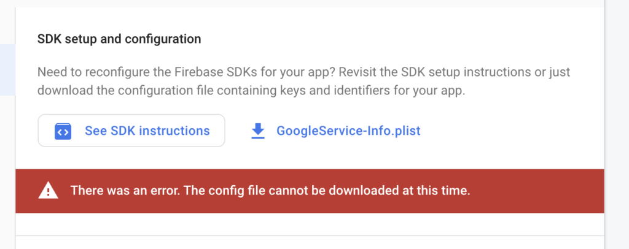
Task: Click the 'Need to reconfigure the Firebase SDKs' line
Action: 303,72
